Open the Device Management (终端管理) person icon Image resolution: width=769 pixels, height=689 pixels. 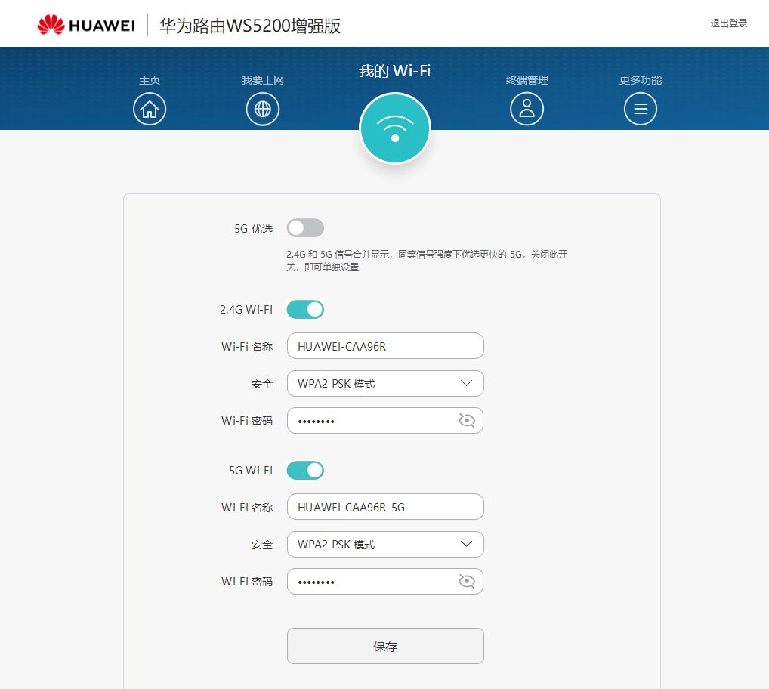click(x=527, y=110)
